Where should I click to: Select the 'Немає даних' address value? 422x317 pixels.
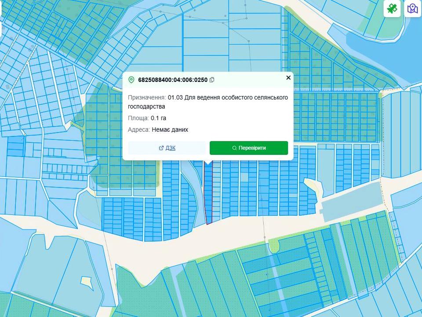coord(170,129)
